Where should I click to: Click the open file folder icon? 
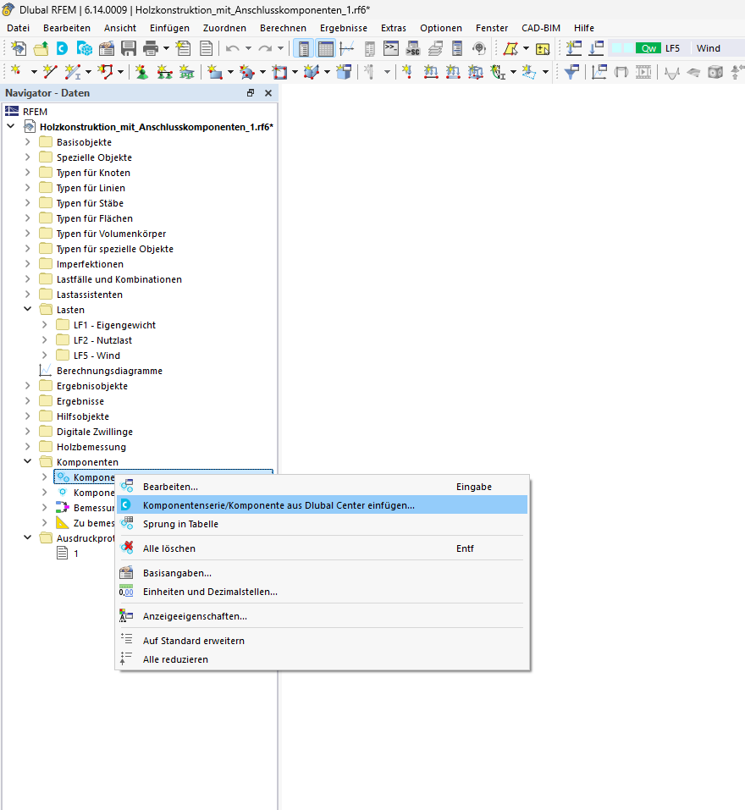point(41,48)
